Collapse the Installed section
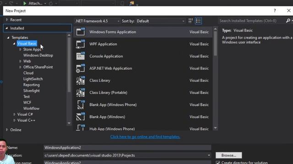Screen dimensions: 293x164 click(x=7, y=28)
